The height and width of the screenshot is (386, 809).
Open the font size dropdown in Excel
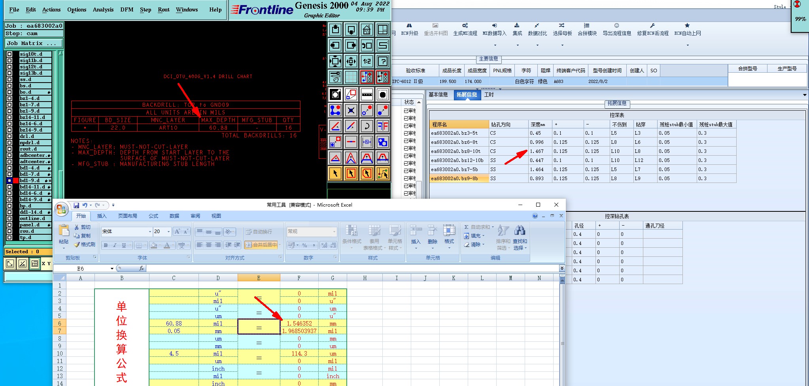tap(169, 232)
